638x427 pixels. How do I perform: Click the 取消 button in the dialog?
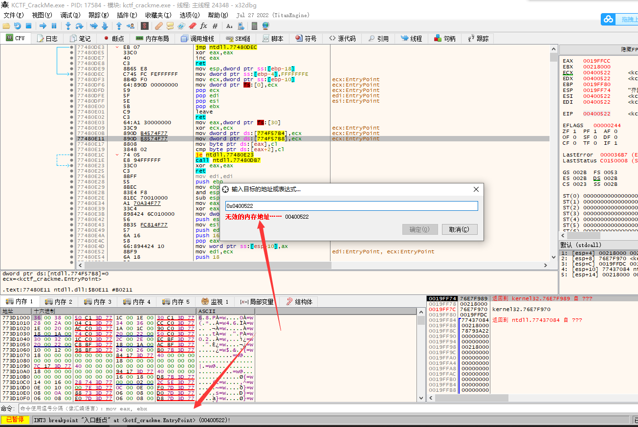tap(460, 229)
